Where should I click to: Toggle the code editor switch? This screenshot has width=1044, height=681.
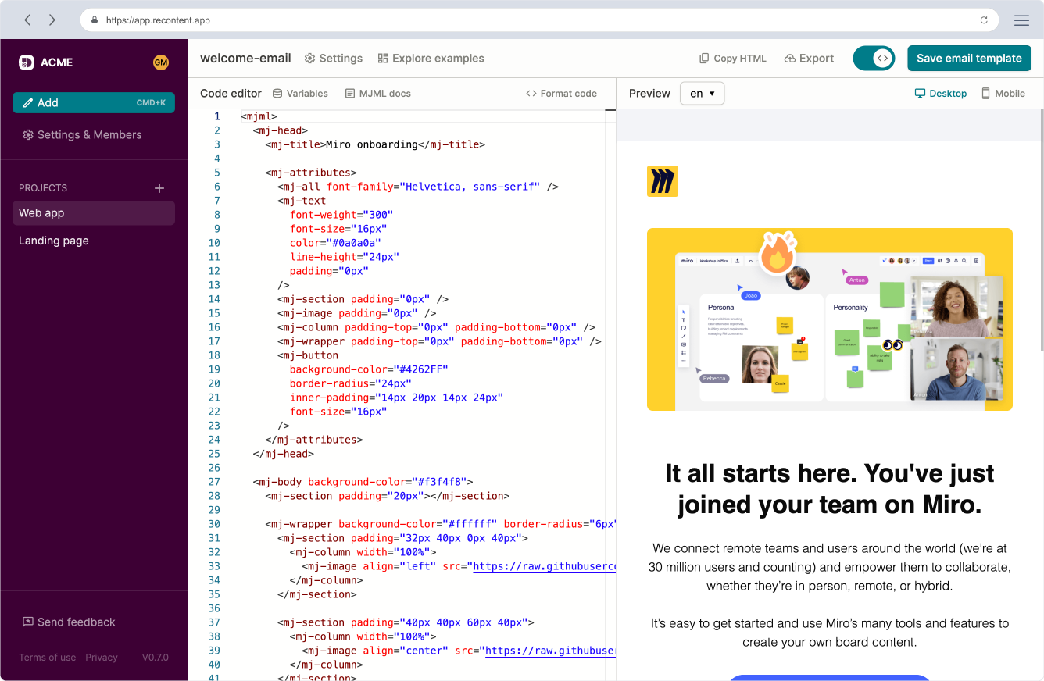(874, 59)
